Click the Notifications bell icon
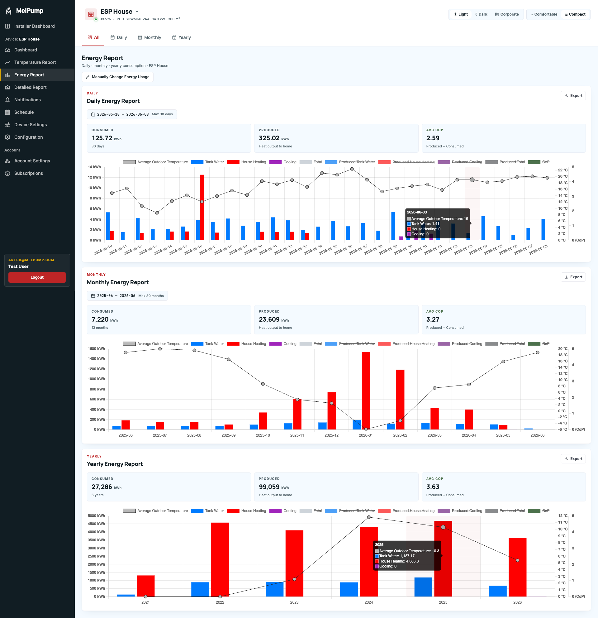598x618 pixels. tap(7, 100)
